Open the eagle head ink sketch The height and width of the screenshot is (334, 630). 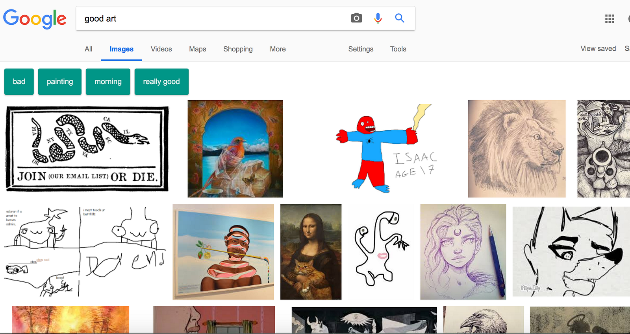pos(484,320)
